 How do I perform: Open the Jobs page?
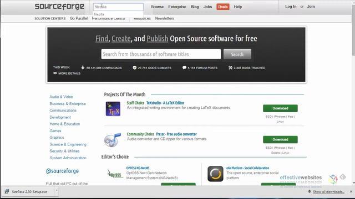pyautogui.click(x=207, y=7)
